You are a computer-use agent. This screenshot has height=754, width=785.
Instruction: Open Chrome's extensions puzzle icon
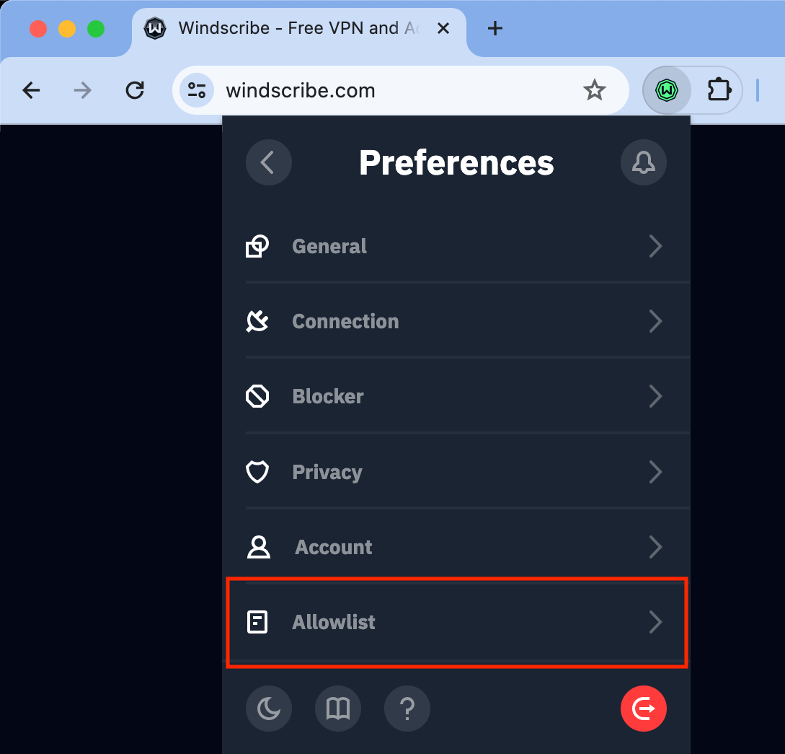tap(719, 90)
